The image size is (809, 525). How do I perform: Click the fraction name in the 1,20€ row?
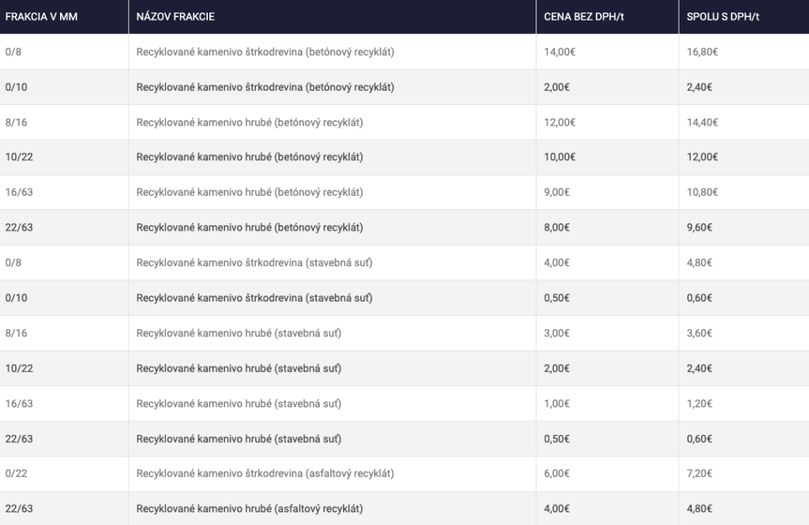[x=333, y=403]
